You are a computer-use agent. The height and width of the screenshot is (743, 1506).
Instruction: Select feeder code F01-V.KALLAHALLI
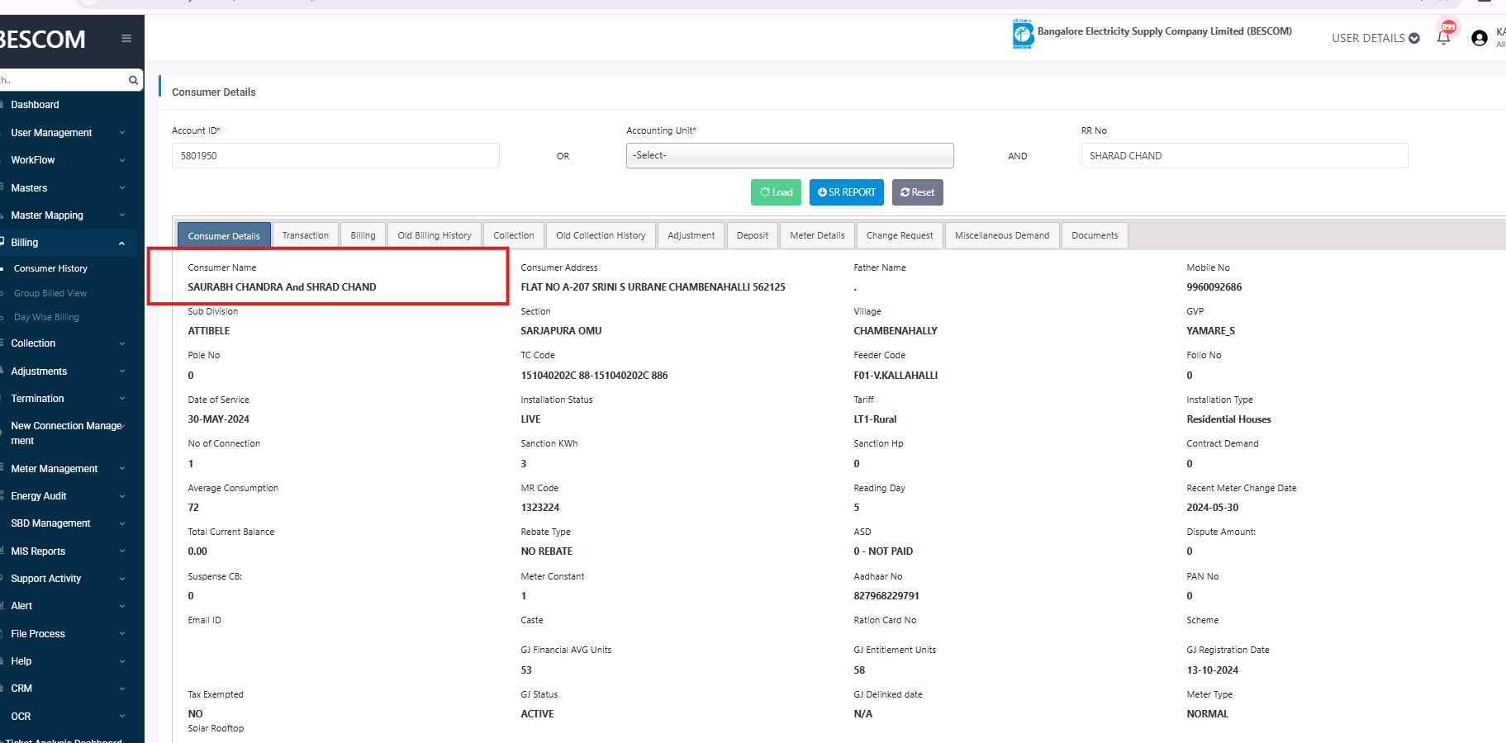pos(896,376)
